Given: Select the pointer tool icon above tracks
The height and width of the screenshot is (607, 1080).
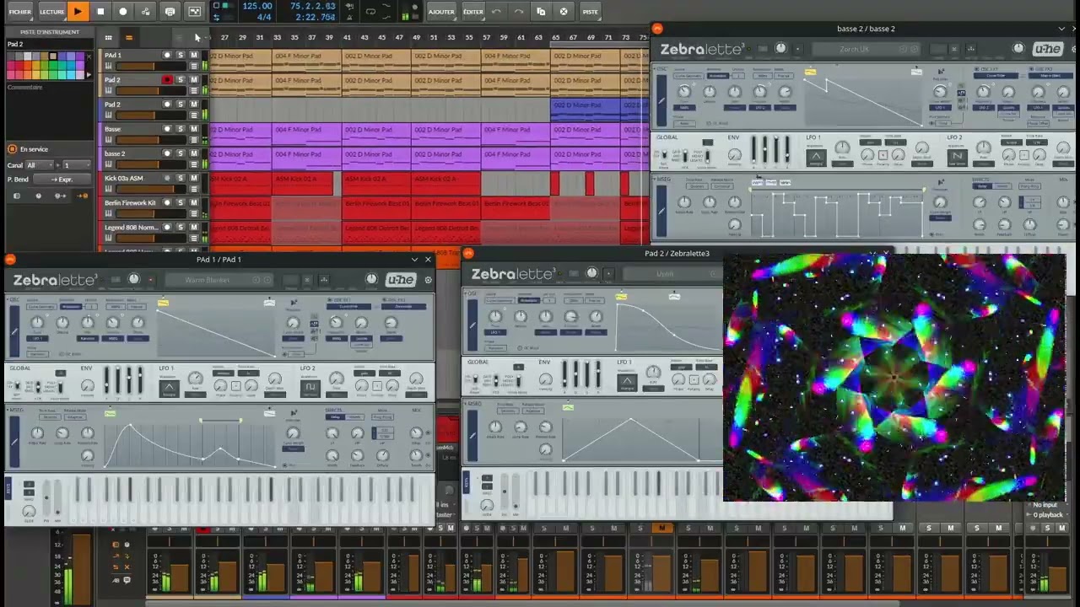Looking at the screenshot, I should tap(197, 37).
